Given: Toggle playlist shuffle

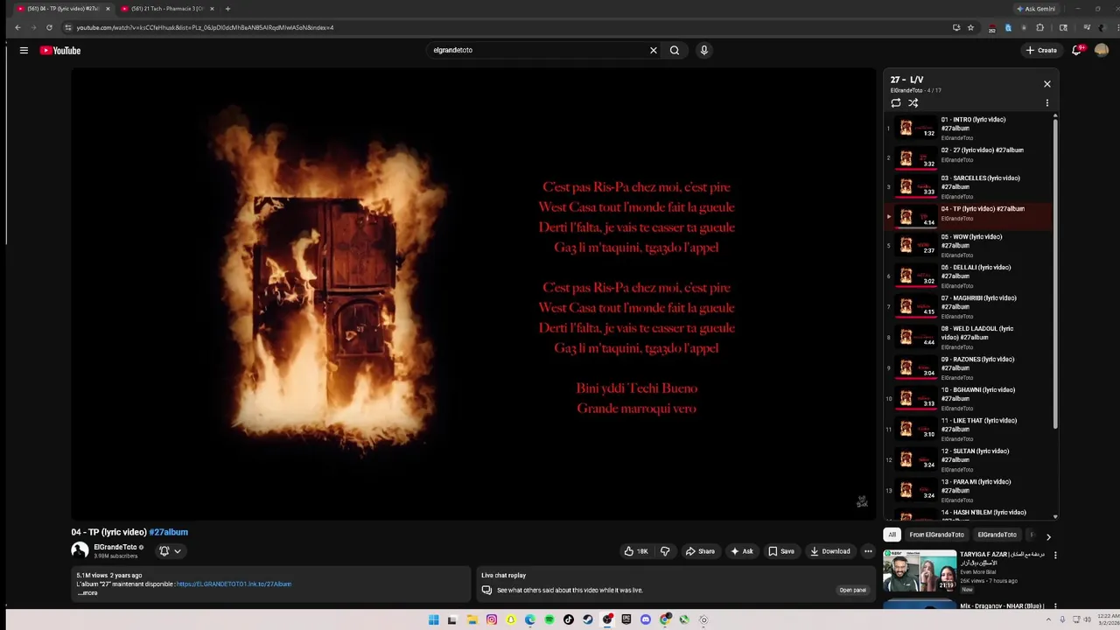Looking at the screenshot, I should tap(913, 103).
